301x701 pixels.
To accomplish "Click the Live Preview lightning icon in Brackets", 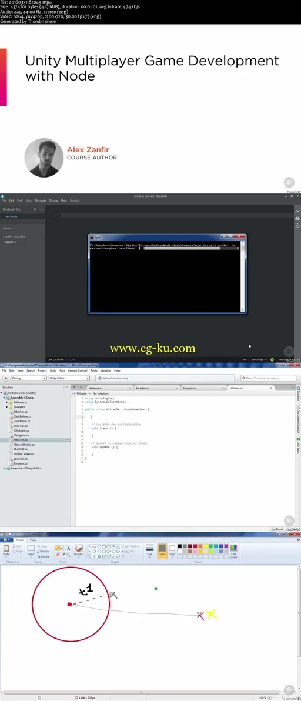I will [x=297, y=211].
